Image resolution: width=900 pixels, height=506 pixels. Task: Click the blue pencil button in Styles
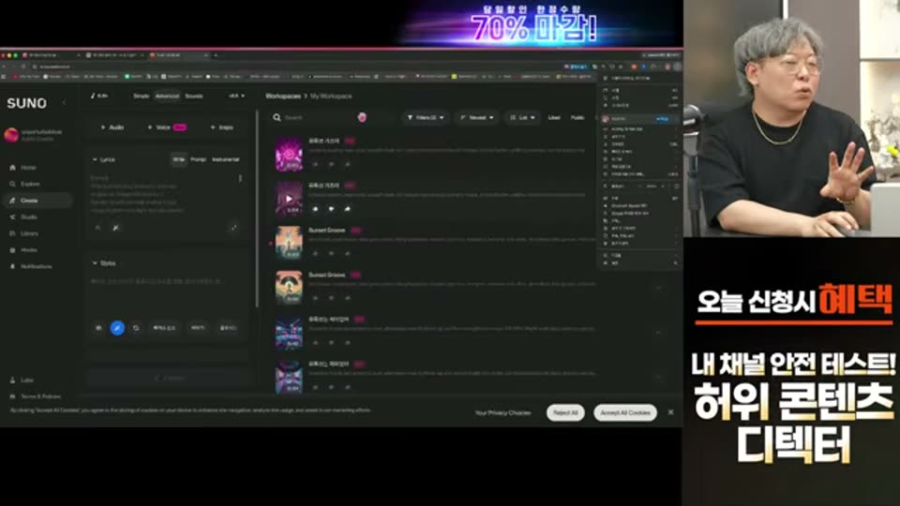coord(117,328)
